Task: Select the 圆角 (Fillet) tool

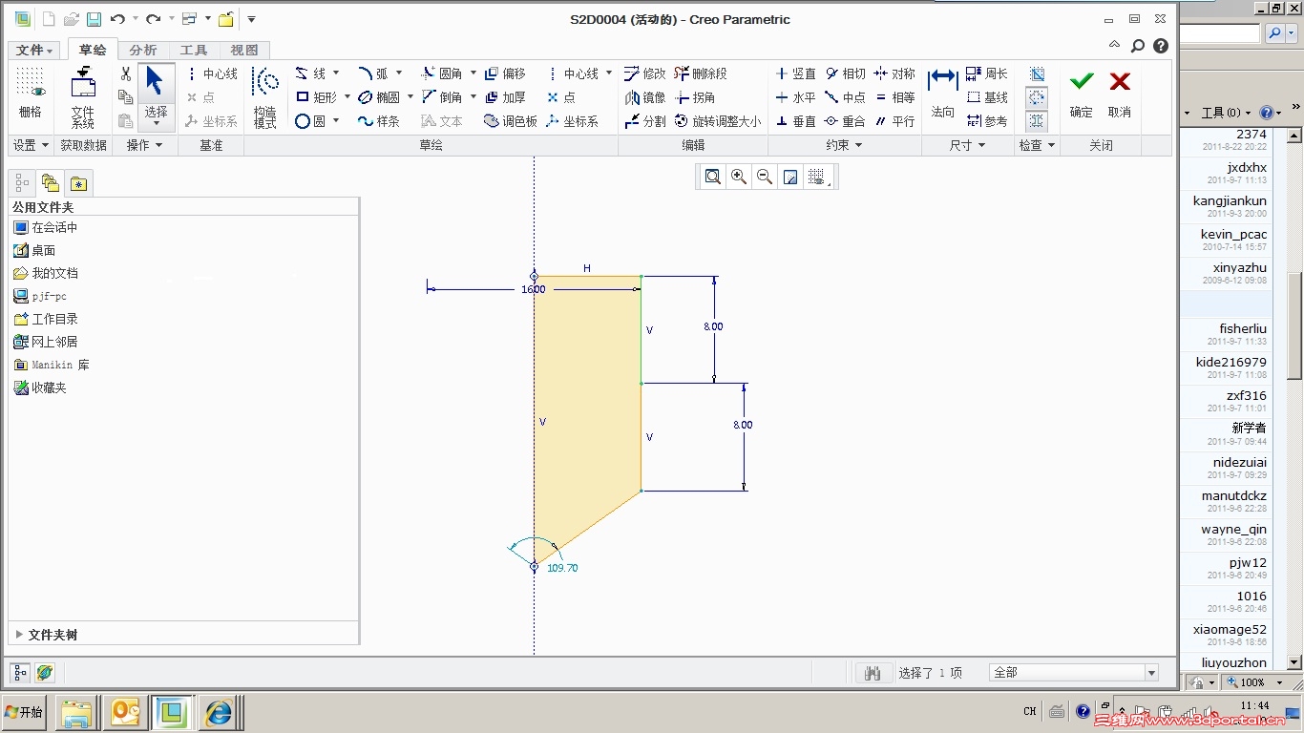Action: coord(442,73)
